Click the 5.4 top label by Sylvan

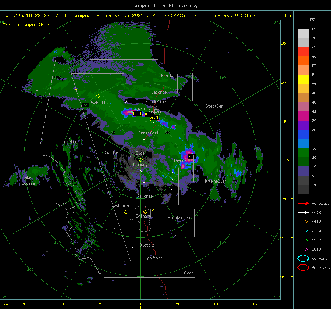[137, 114]
